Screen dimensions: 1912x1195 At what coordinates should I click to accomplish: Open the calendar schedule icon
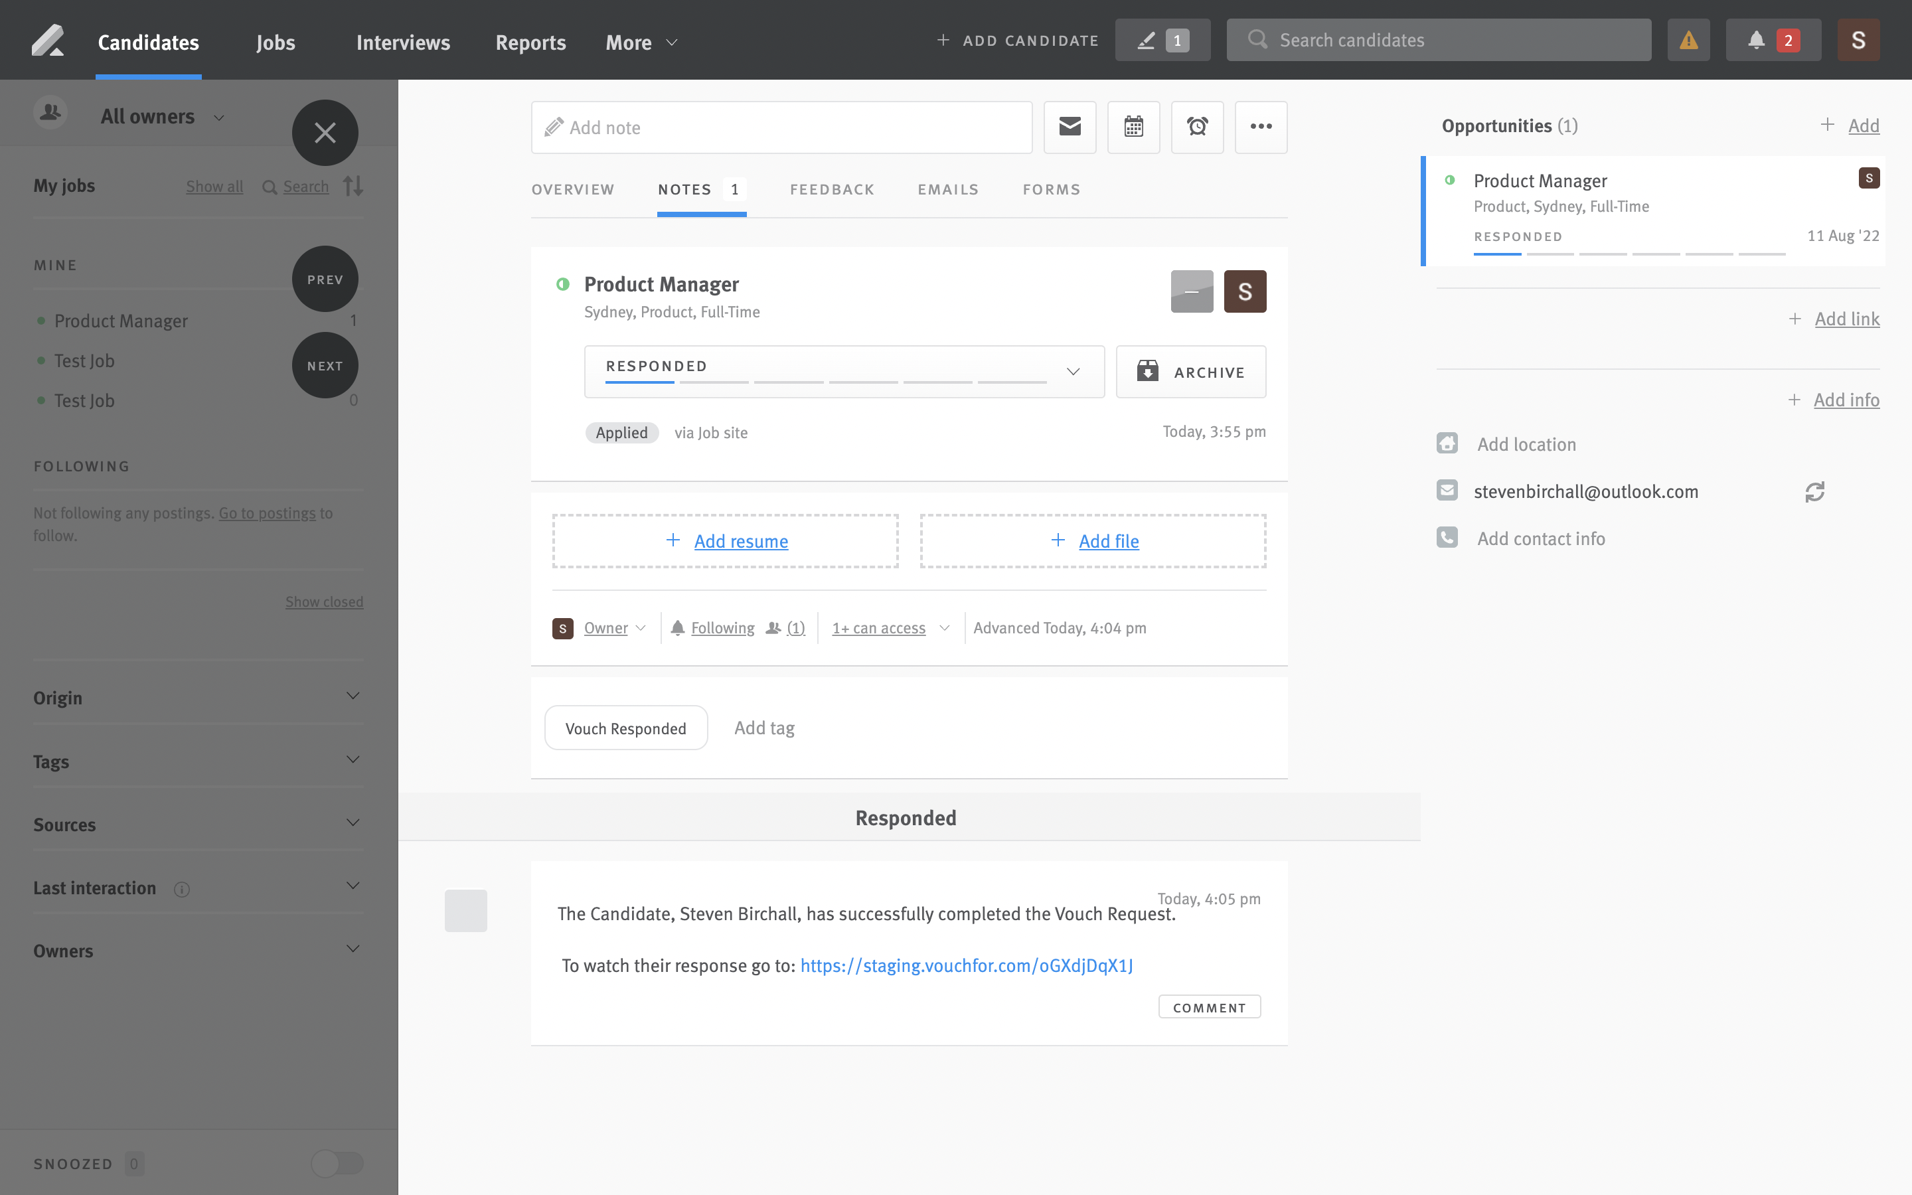point(1133,126)
